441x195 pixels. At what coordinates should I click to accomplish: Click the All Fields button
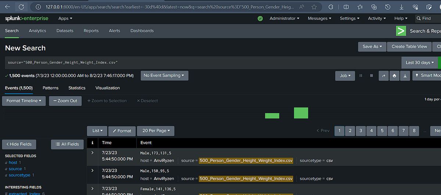pos(67,144)
